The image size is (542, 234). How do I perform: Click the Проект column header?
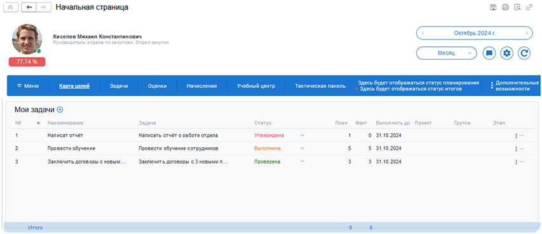pos(423,123)
